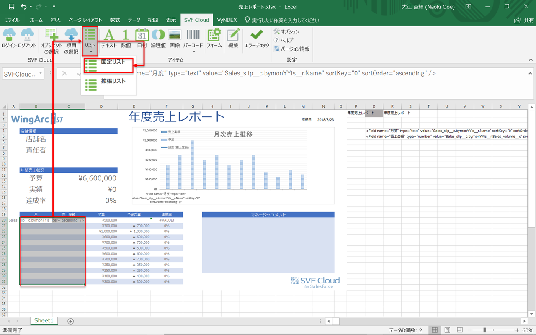Select the ¥6,600,000 budget cell

pyautogui.click(x=97, y=178)
